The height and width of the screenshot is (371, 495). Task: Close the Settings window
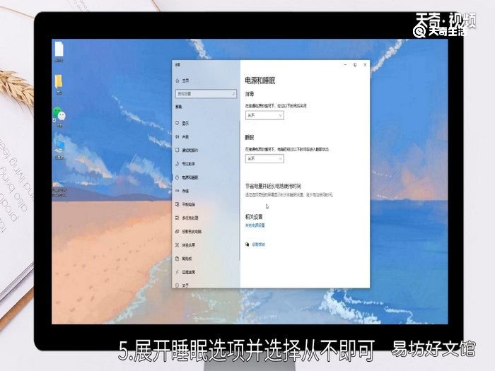365,65
